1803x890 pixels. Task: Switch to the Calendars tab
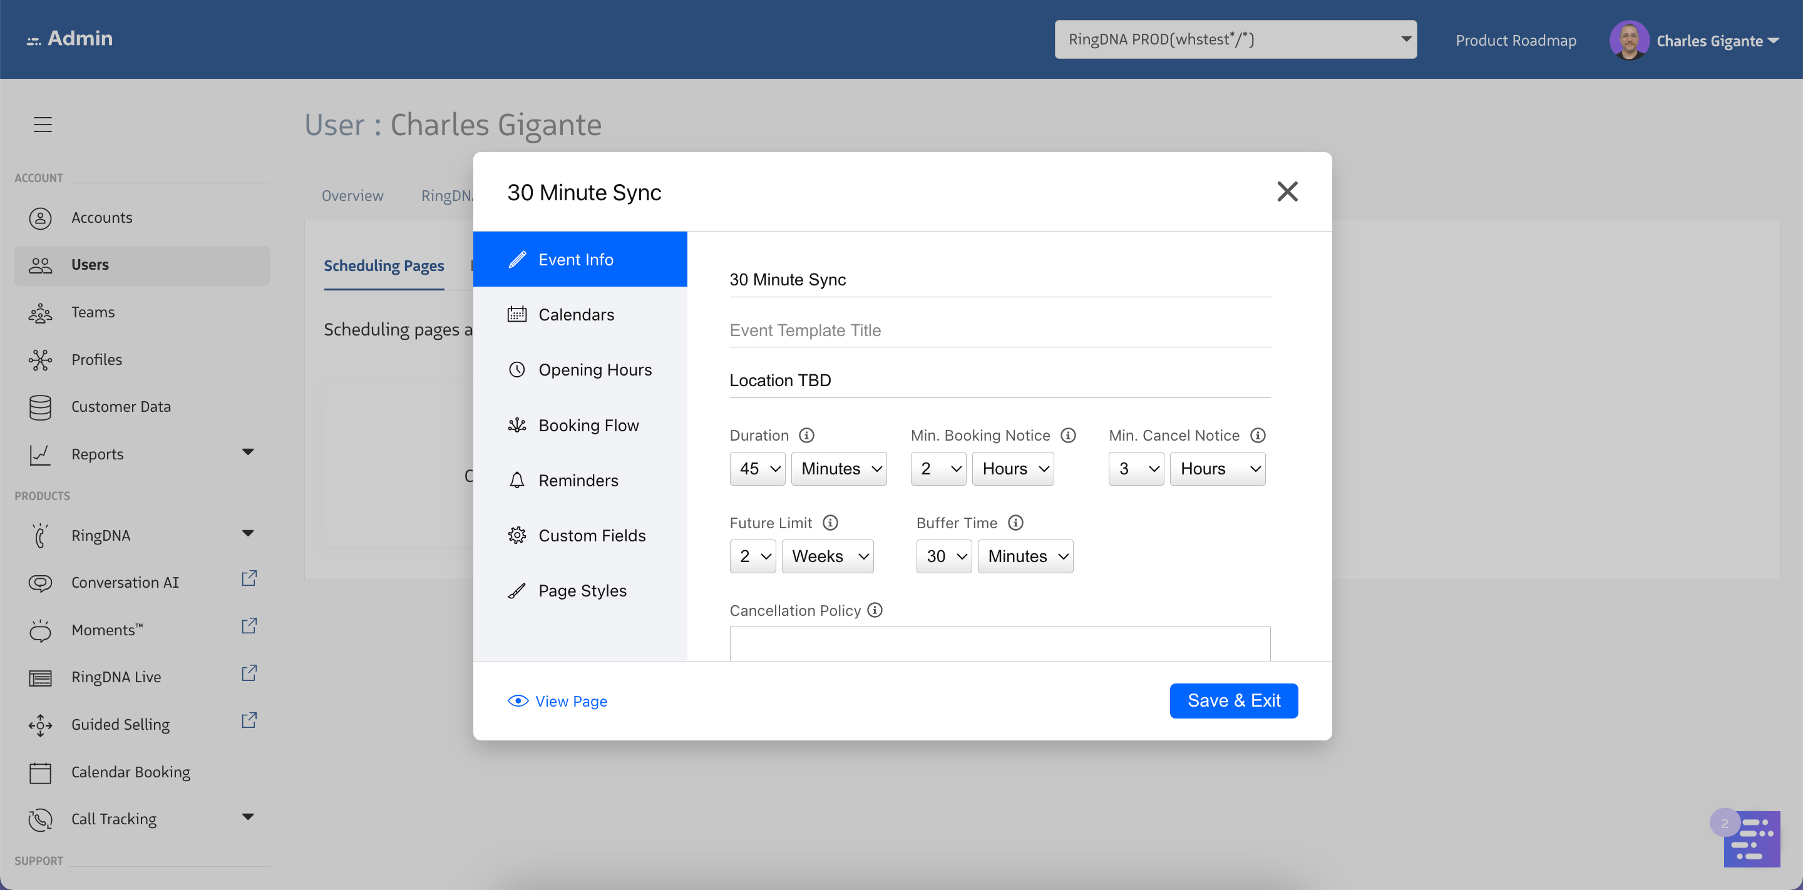[x=576, y=315]
